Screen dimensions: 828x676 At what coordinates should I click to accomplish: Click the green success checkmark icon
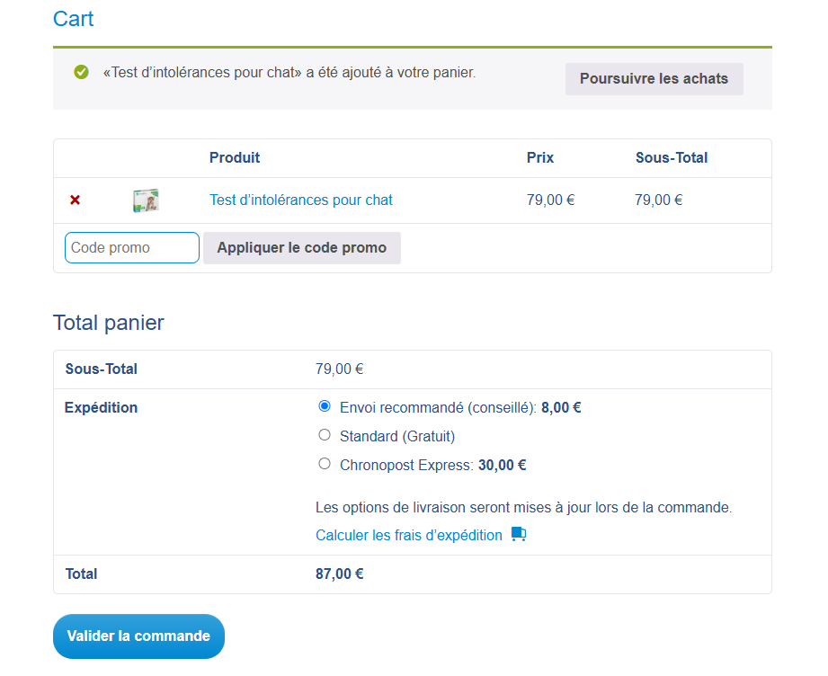(x=82, y=72)
